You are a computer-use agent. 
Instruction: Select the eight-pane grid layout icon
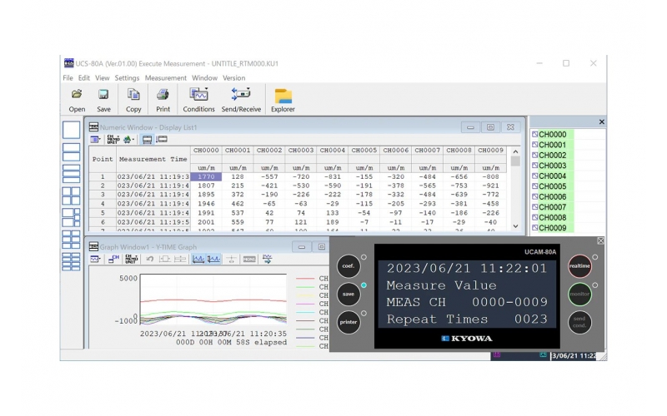(x=71, y=262)
